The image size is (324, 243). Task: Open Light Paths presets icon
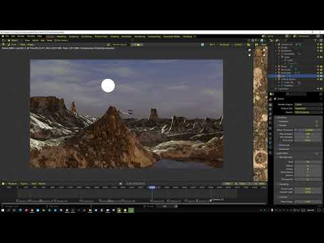[x=317, y=153]
